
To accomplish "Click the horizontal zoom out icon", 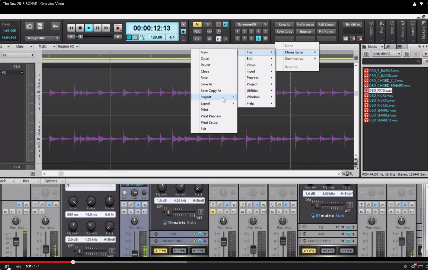I will click(344, 174).
